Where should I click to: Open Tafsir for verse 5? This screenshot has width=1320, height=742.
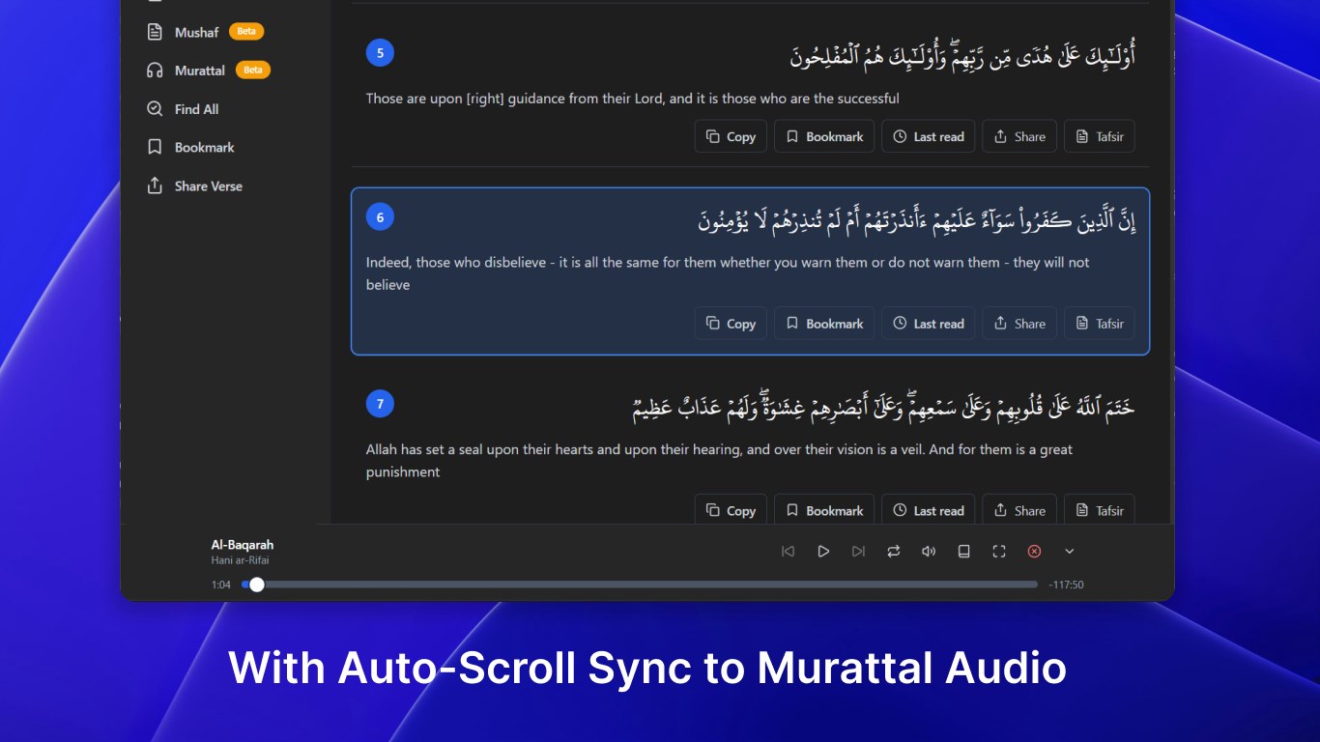[x=1100, y=136]
